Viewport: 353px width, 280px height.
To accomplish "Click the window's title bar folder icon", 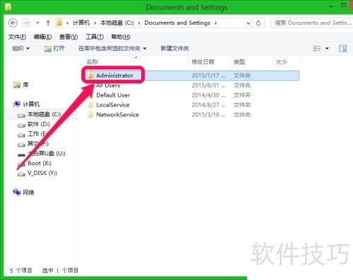I will [x=8, y=6].
